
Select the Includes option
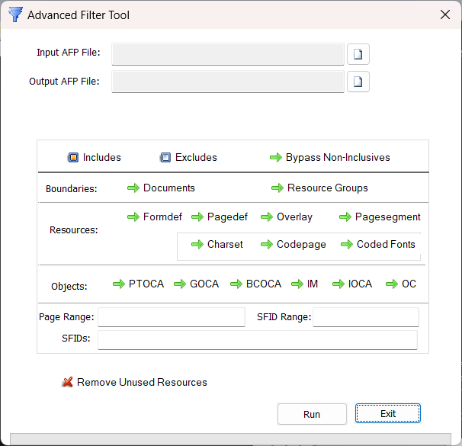[73, 158]
